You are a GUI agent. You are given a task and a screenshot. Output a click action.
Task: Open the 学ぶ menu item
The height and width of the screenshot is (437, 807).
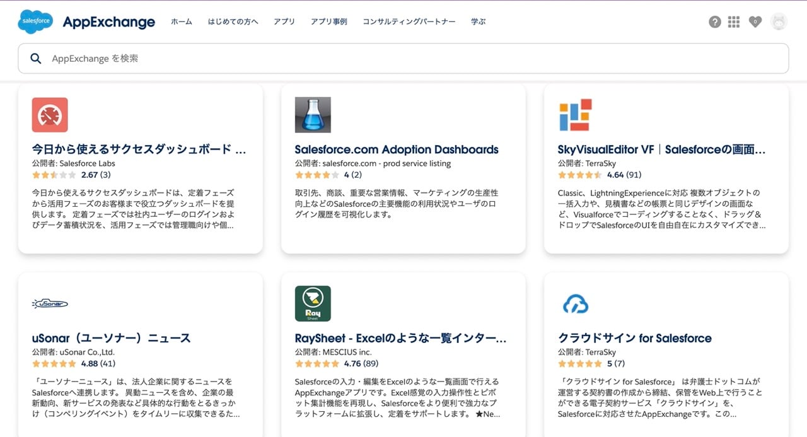[x=479, y=21]
